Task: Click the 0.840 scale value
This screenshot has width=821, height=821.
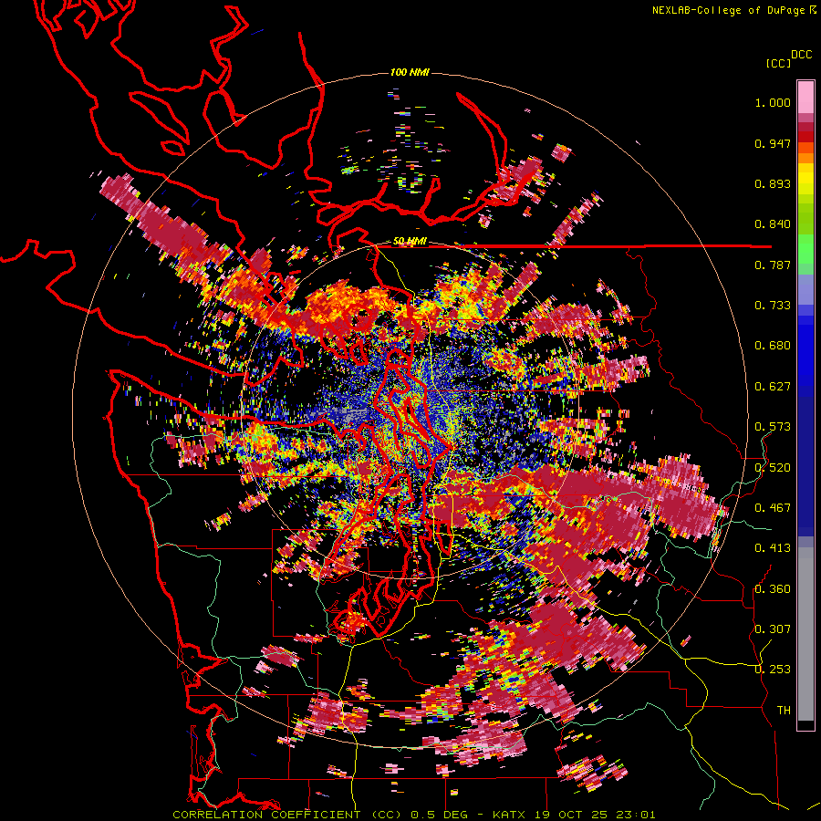Action: click(773, 224)
